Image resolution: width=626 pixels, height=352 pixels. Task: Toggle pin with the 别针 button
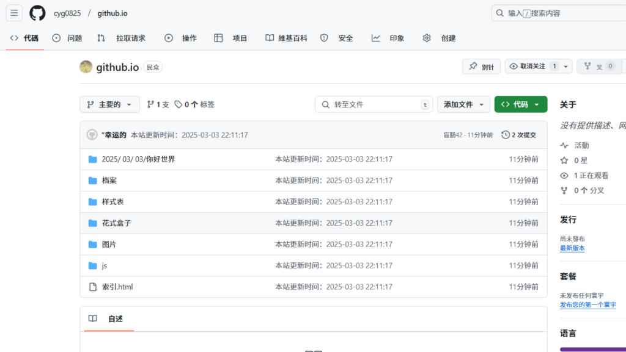[x=481, y=66]
